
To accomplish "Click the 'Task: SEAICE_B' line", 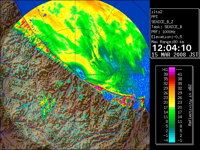I will [167, 27].
